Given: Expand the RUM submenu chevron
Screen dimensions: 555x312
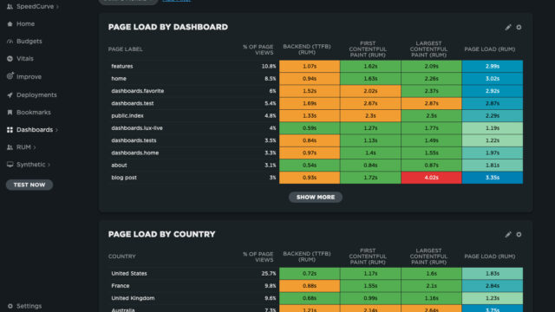Looking at the screenshot, I should coord(35,147).
